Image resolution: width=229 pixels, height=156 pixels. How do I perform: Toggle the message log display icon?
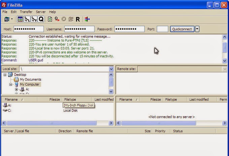[x=20, y=19]
